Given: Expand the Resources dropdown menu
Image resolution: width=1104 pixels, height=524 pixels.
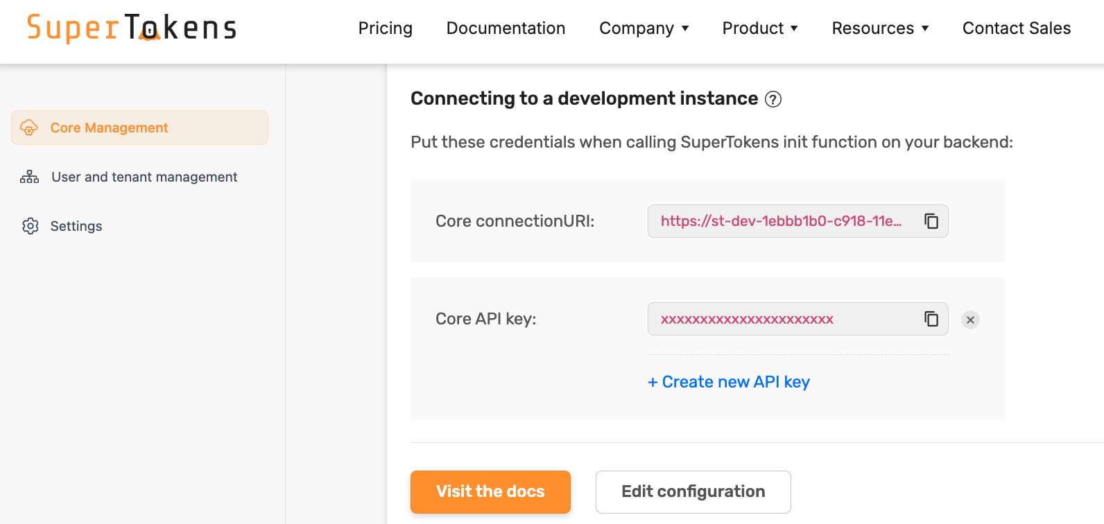Looking at the screenshot, I should 880,28.
